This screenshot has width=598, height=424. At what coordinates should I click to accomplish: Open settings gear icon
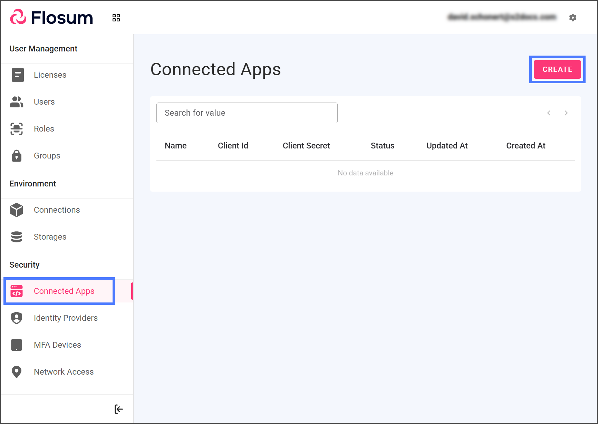tap(572, 18)
